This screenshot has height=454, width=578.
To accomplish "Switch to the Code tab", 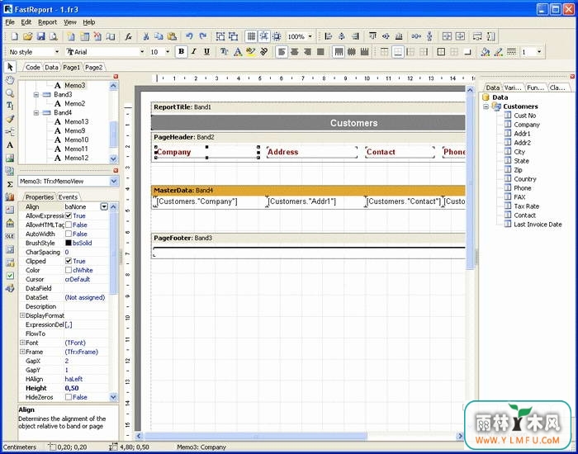I will click(32, 67).
